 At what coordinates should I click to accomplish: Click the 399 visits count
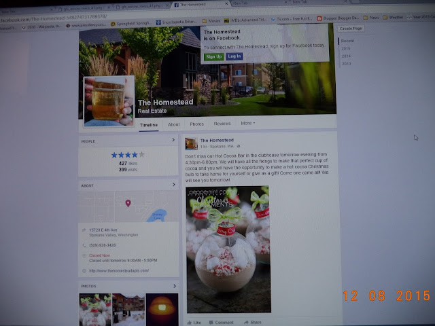coord(128,169)
